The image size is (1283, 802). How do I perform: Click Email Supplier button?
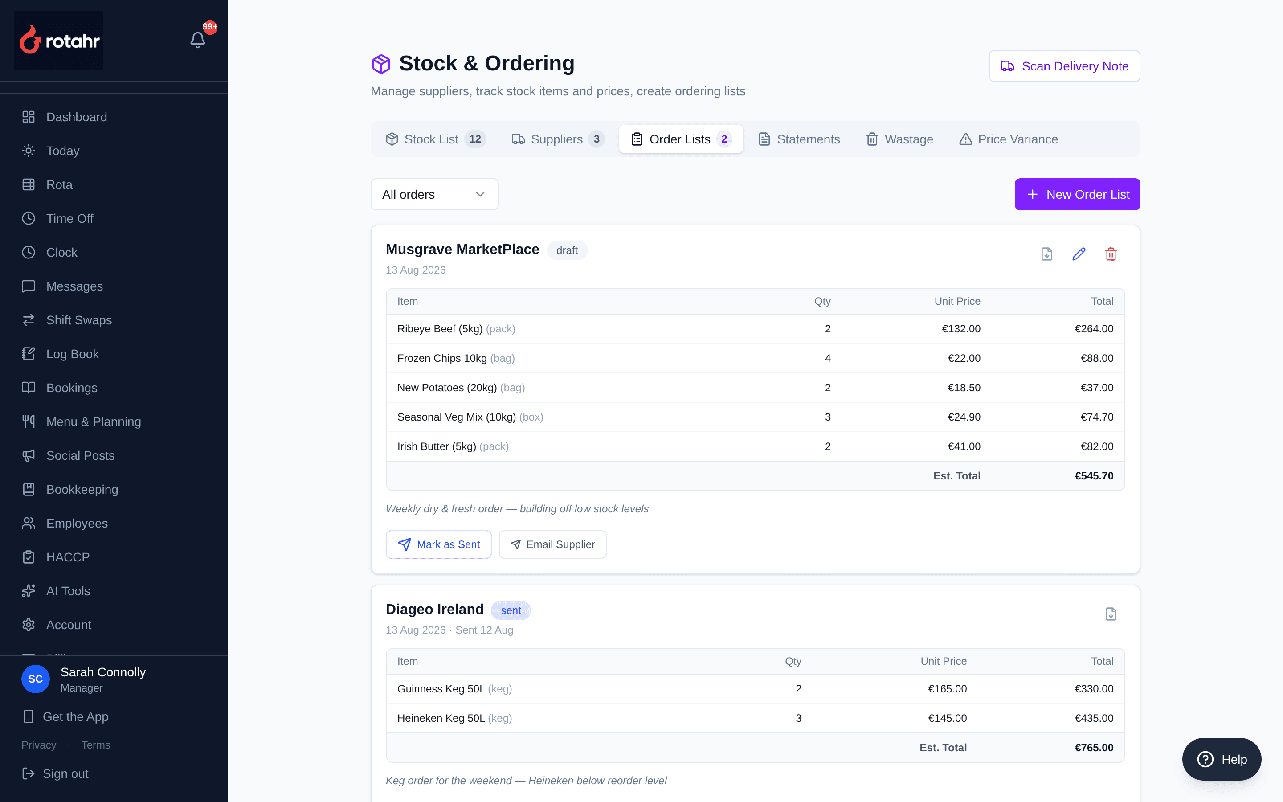[x=552, y=544]
